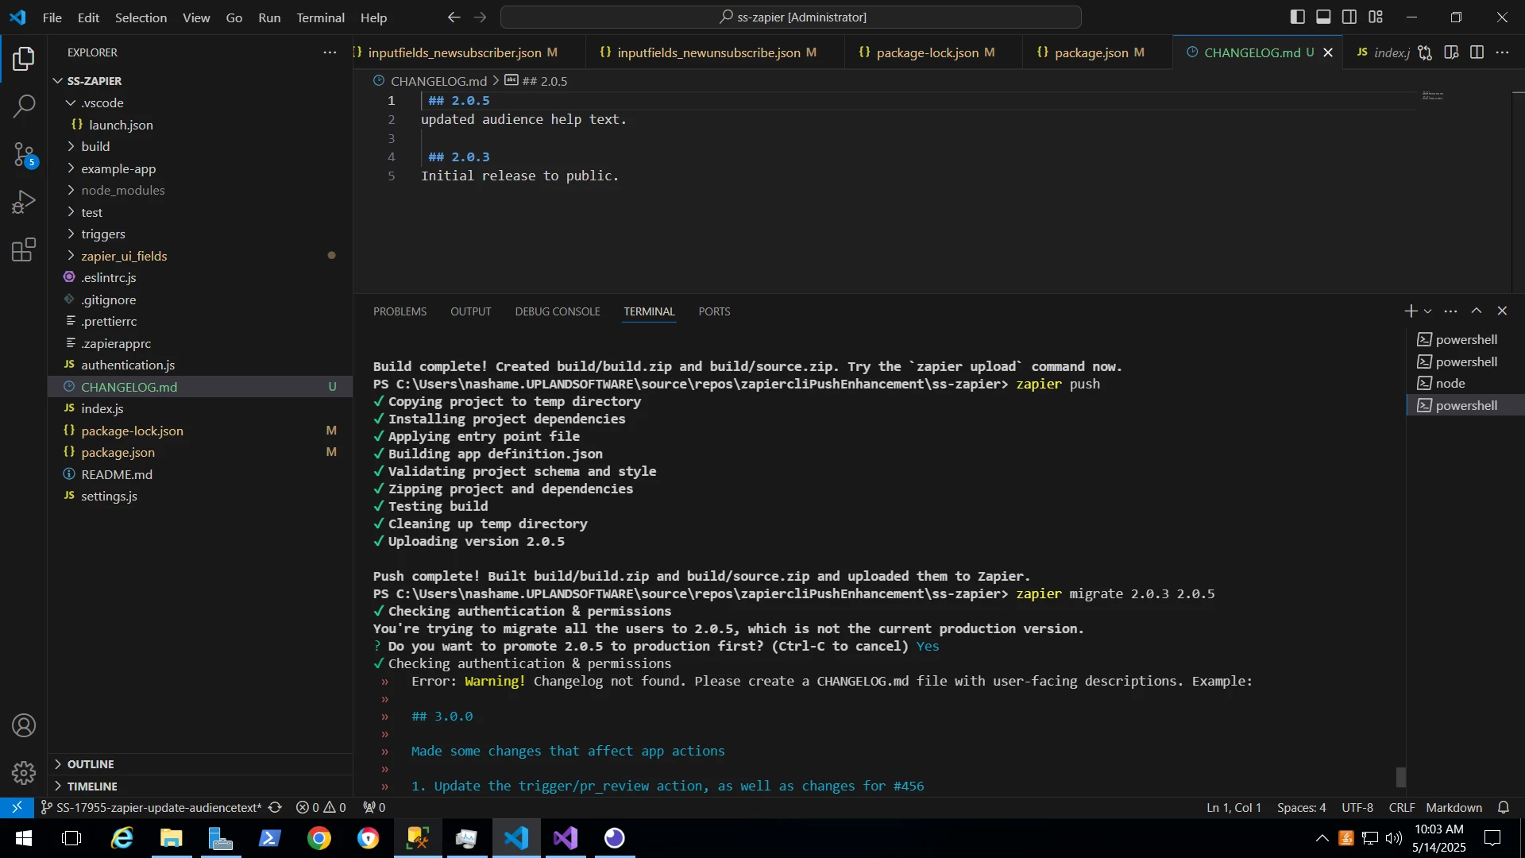Open the package-lock.json editor tab

click(x=933, y=52)
